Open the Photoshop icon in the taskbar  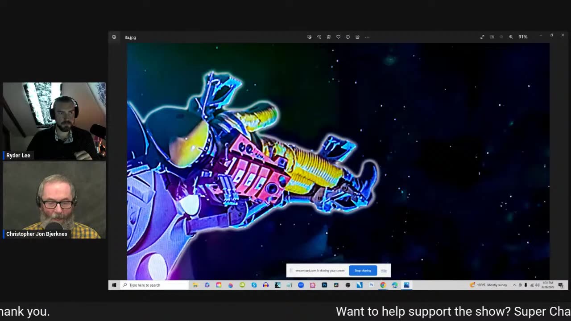(x=324, y=285)
